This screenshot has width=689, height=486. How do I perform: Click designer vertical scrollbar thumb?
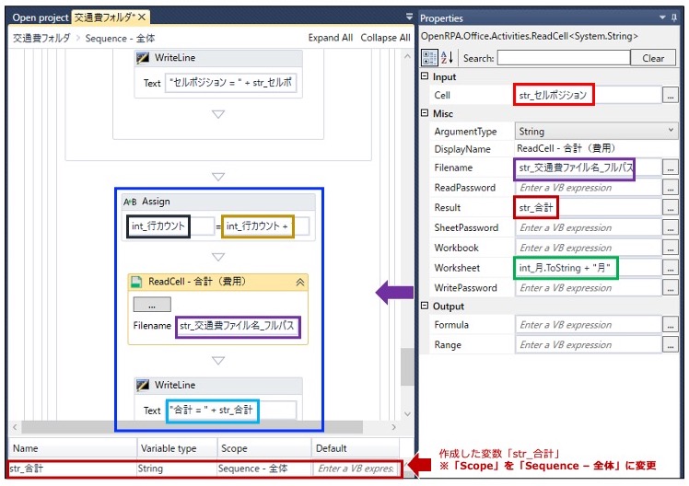tap(407, 367)
